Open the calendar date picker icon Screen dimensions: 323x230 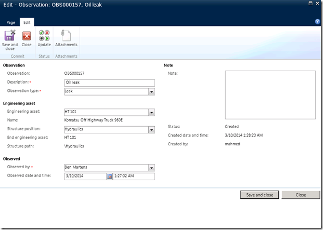point(109,177)
